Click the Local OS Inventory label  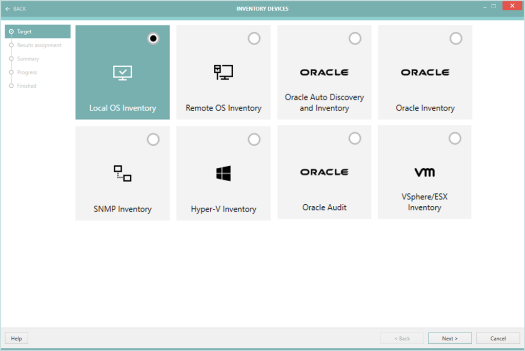coord(123,108)
